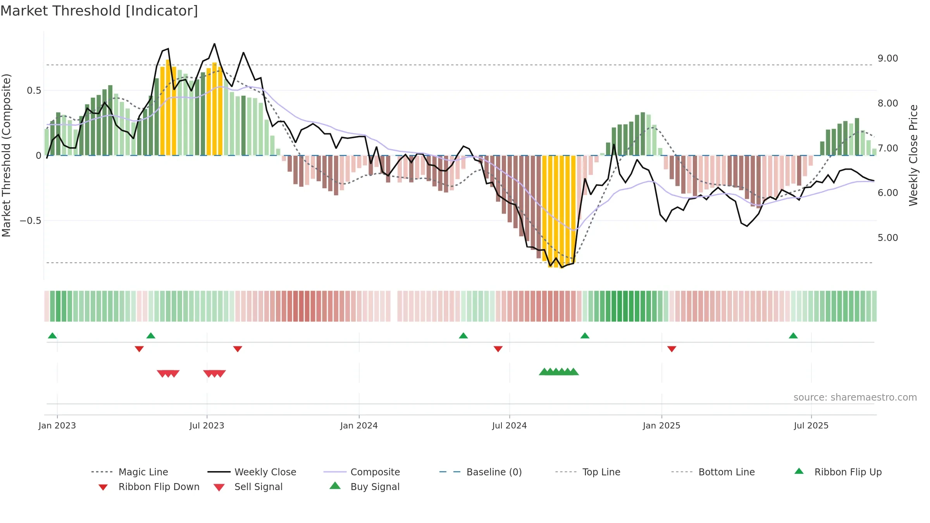Click the Jan 2025 x-axis label
The height and width of the screenshot is (523, 930).
tap(661, 425)
